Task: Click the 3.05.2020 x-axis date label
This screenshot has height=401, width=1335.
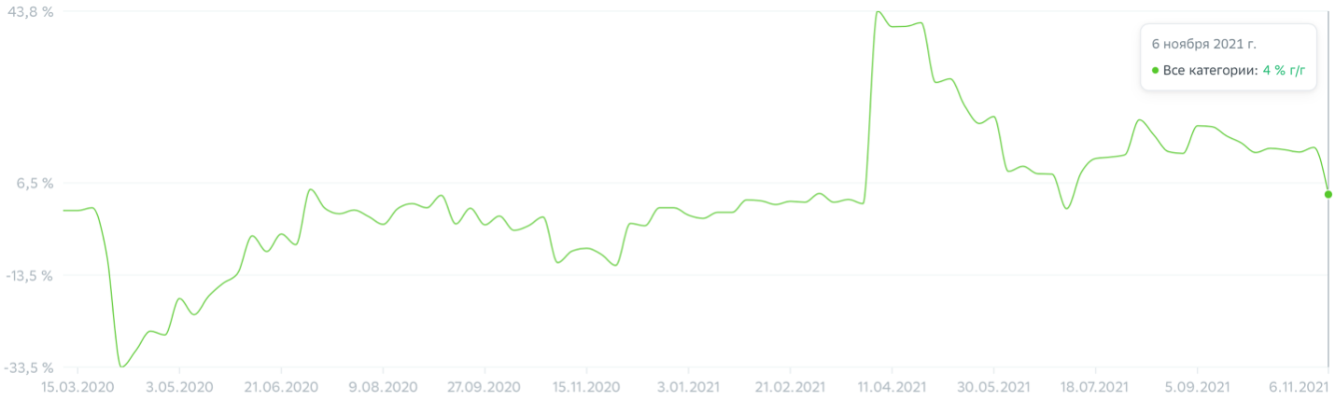Action: (179, 386)
